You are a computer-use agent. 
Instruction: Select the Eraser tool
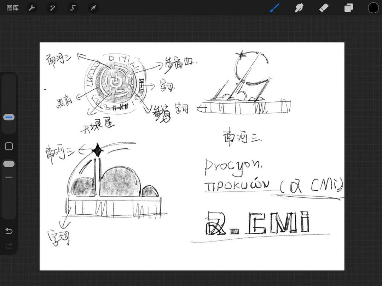click(324, 8)
